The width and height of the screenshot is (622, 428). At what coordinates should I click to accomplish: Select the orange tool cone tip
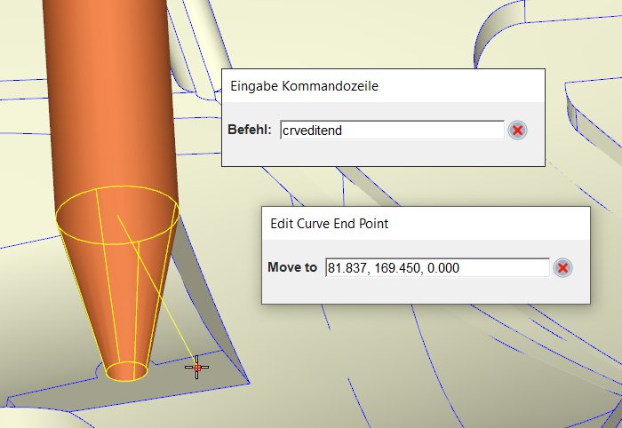126,371
